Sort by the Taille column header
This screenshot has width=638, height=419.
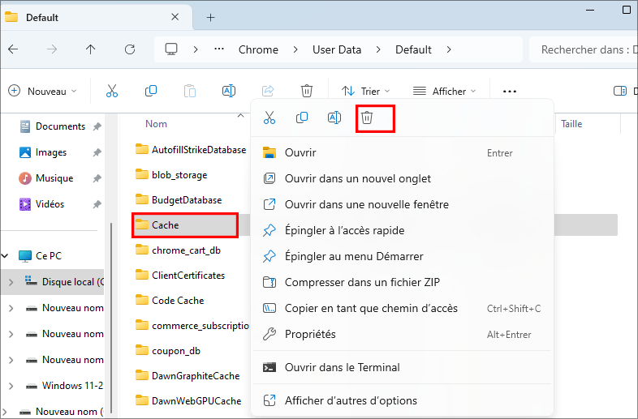[x=571, y=124]
